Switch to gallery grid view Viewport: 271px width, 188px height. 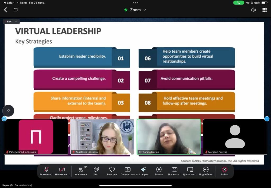pyautogui.click(x=264, y=10)
